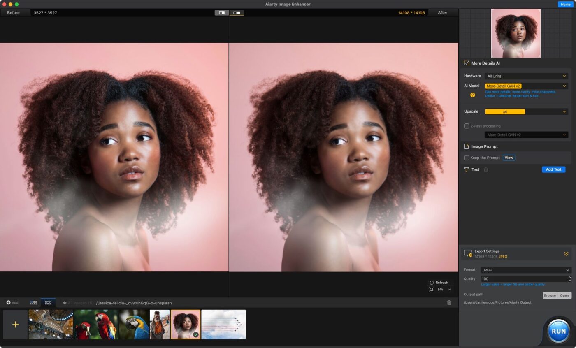Select side-by-side compare mode

pyautogui.click(x=237, y=13)
